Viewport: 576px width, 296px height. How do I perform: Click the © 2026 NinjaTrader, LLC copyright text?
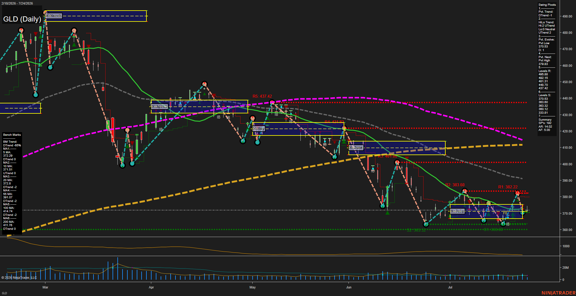pyautogui.click(x=19, y=278)
